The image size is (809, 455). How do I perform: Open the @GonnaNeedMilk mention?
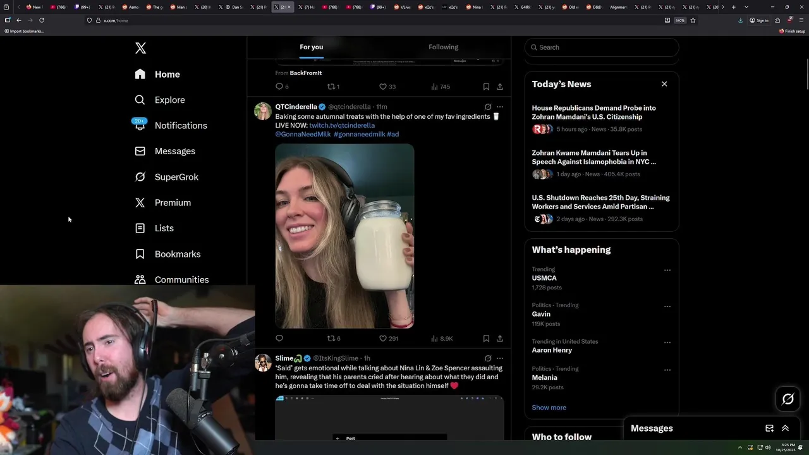tap(303, 134)
